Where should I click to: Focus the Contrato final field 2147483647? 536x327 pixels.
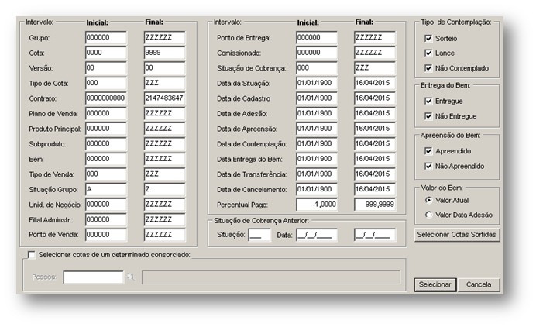[165, 98]
